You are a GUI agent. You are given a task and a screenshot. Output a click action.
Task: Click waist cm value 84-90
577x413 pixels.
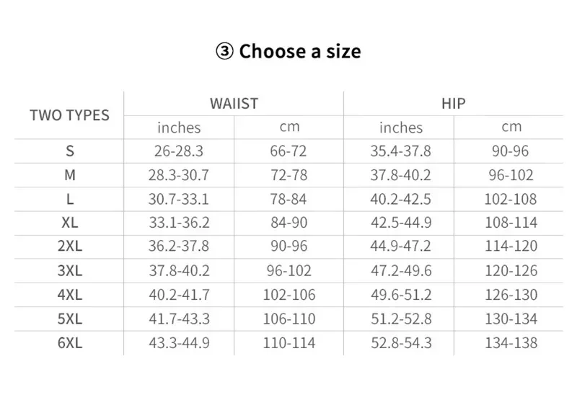289,223
